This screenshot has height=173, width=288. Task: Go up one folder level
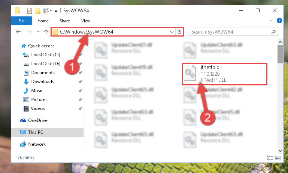point(46,32)
